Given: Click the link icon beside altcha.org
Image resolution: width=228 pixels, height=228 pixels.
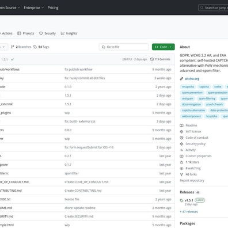Looking at the screenshot, I should click(181, 79).
